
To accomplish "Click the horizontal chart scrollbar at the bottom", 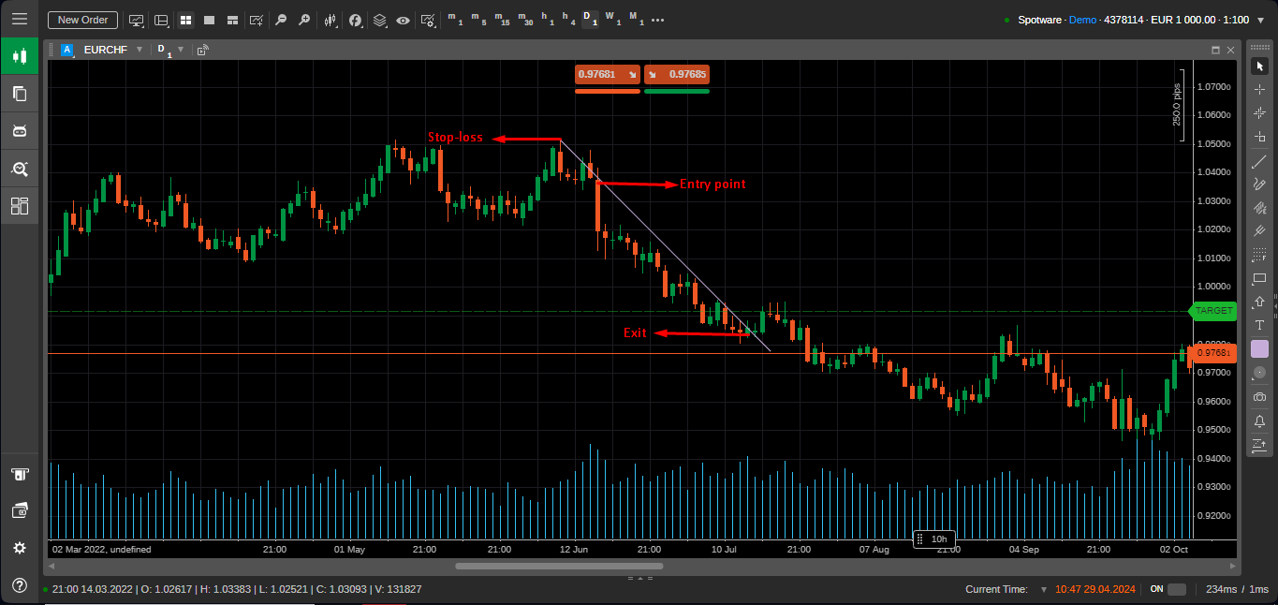I will coord(557,565).
